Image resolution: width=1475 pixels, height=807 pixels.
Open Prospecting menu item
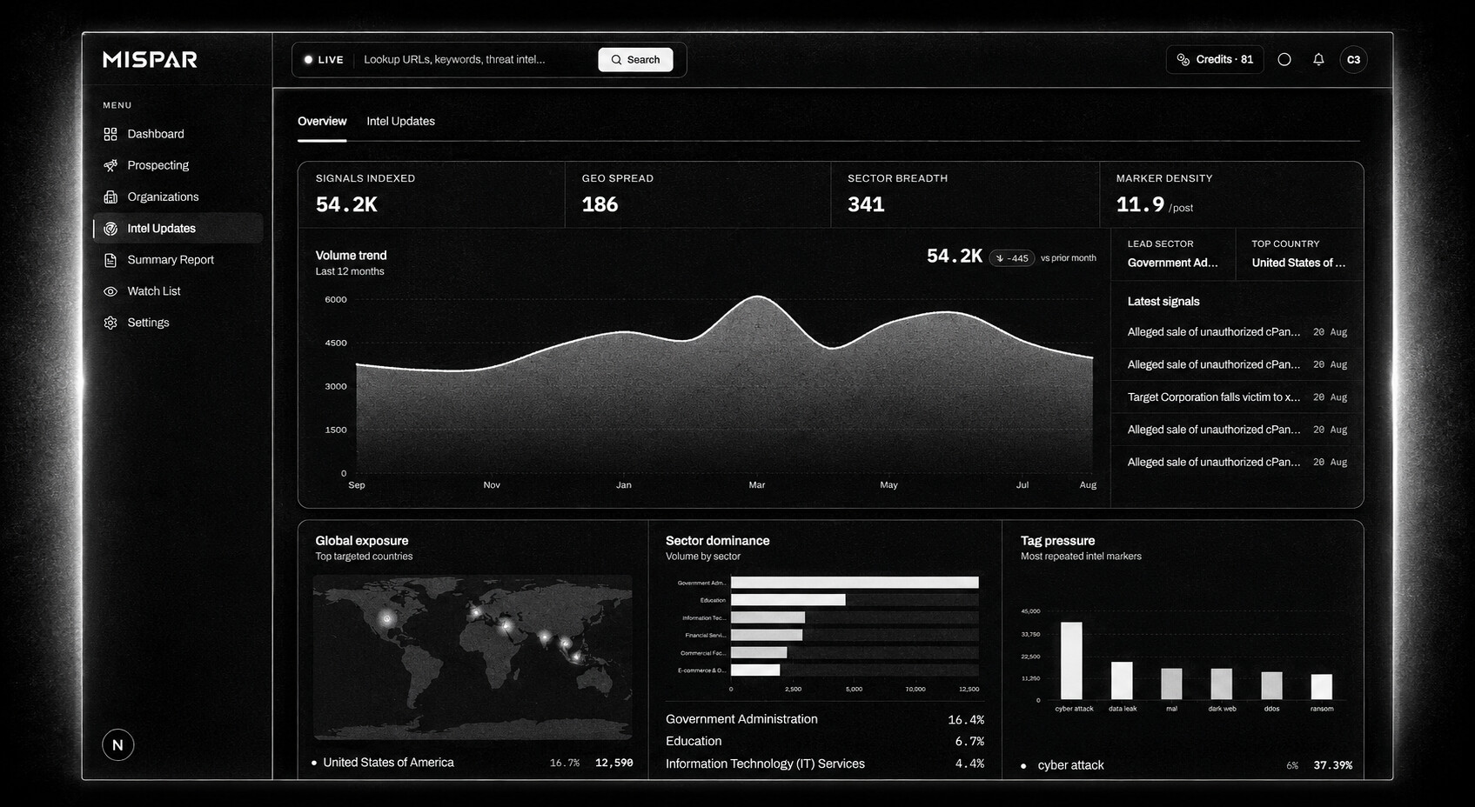(178, 165)
